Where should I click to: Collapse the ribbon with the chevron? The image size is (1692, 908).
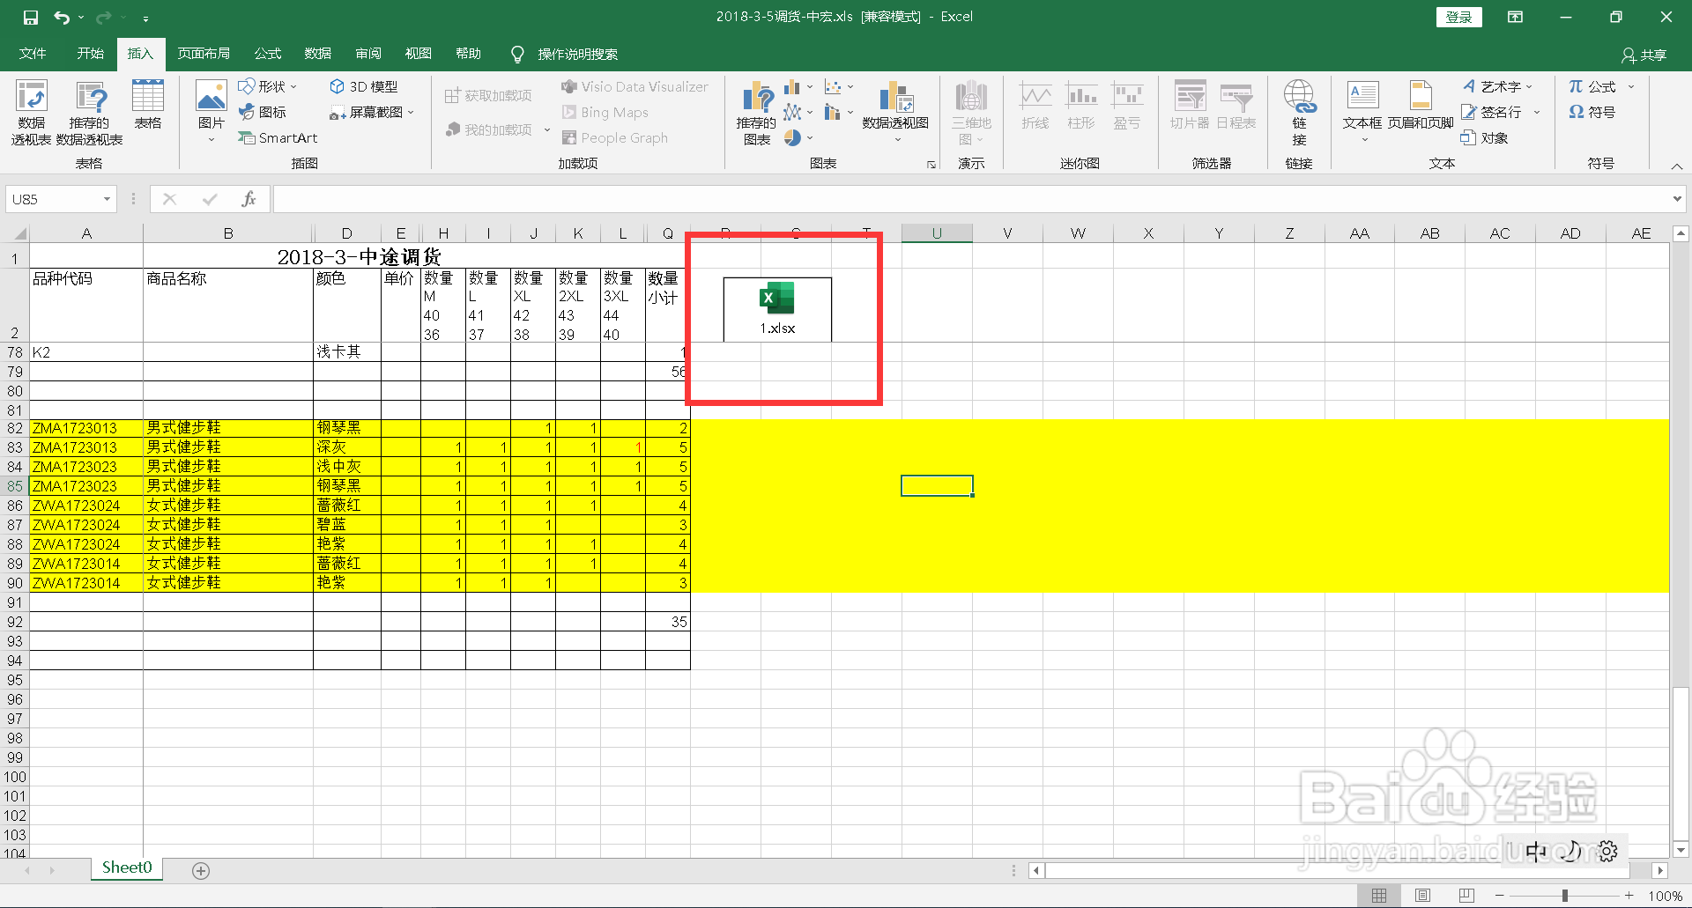[1677, 166]
